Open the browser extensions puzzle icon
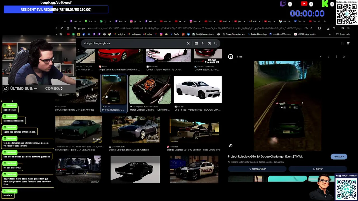The image size is (358, 201). [319, 28]
